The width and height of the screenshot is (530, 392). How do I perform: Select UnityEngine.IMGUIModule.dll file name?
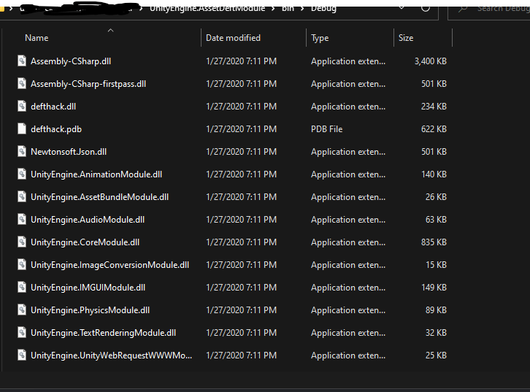coord(88,288)
